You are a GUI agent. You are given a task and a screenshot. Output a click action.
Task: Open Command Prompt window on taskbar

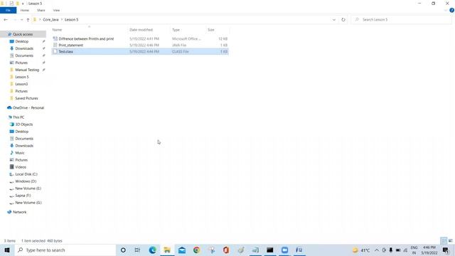pos(270,250)
